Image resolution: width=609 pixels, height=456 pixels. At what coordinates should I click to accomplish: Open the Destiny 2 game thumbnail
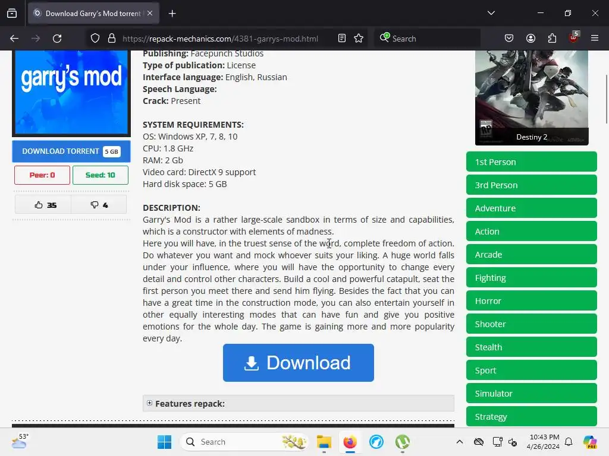click(532, 98)
